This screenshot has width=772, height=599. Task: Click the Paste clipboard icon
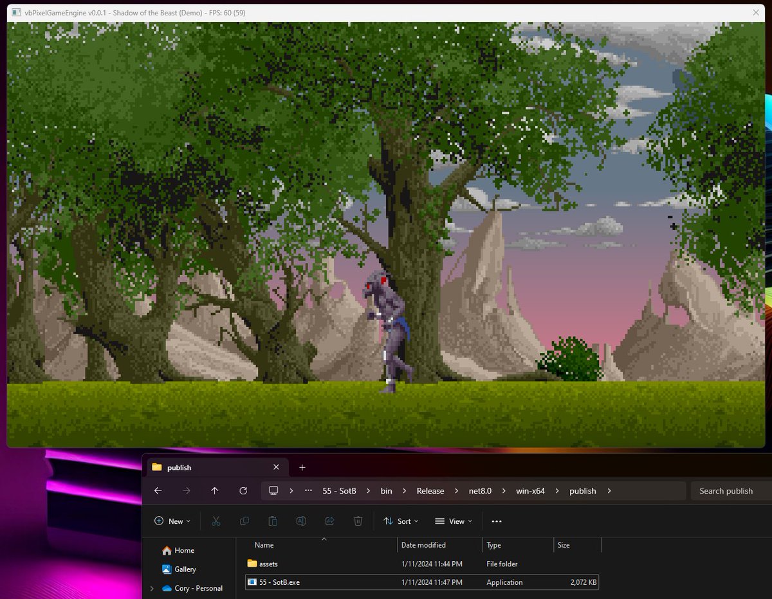pyautogui.click(x=273, y=521)
